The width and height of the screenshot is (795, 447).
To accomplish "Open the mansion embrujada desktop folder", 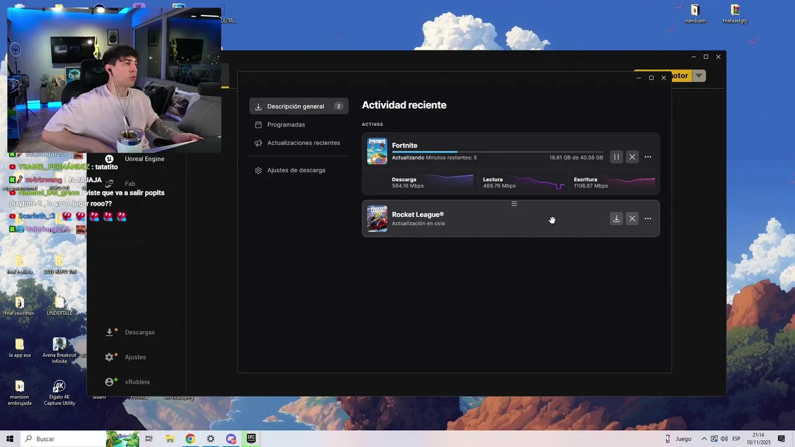I will click(19, 392).
